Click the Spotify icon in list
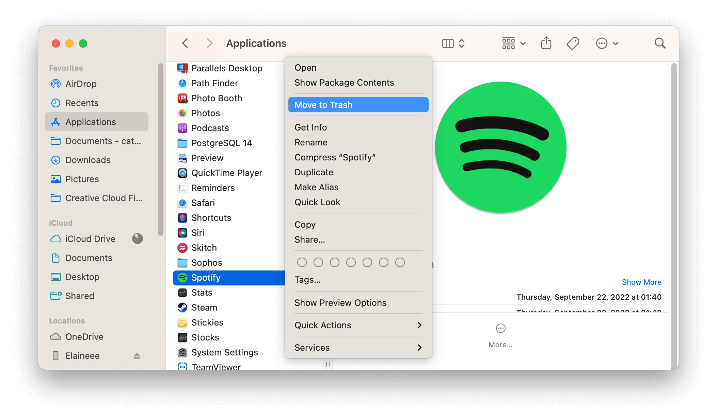 182,278
